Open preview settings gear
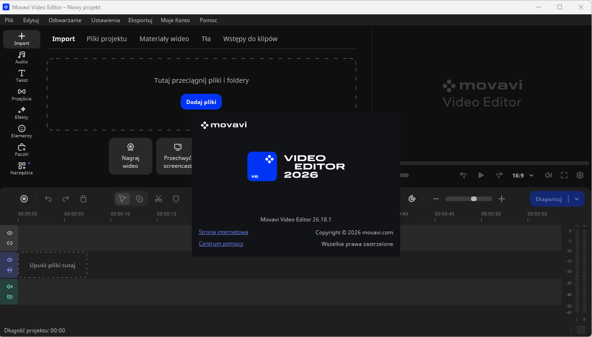The width and height of the screenshot is (592, 337). 580,175
